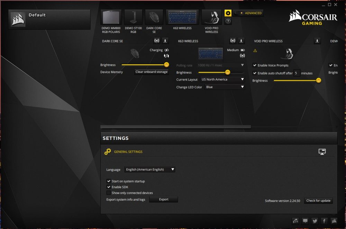Screen dimensions: 346x229
Task: Click Check for update button
Action: point(318,201)
